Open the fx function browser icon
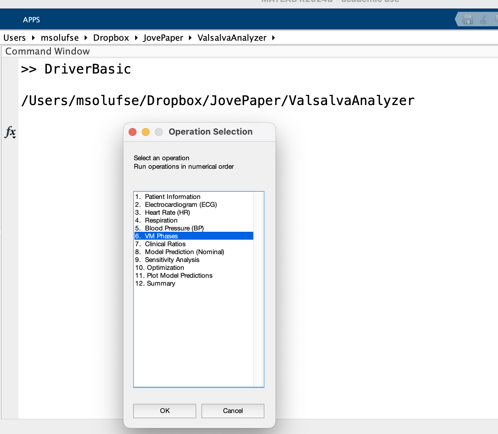This screenshot has height=434, width=498. [10, 132]
